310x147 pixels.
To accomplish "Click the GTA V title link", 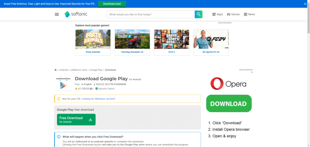I will (x=171, y=52).
